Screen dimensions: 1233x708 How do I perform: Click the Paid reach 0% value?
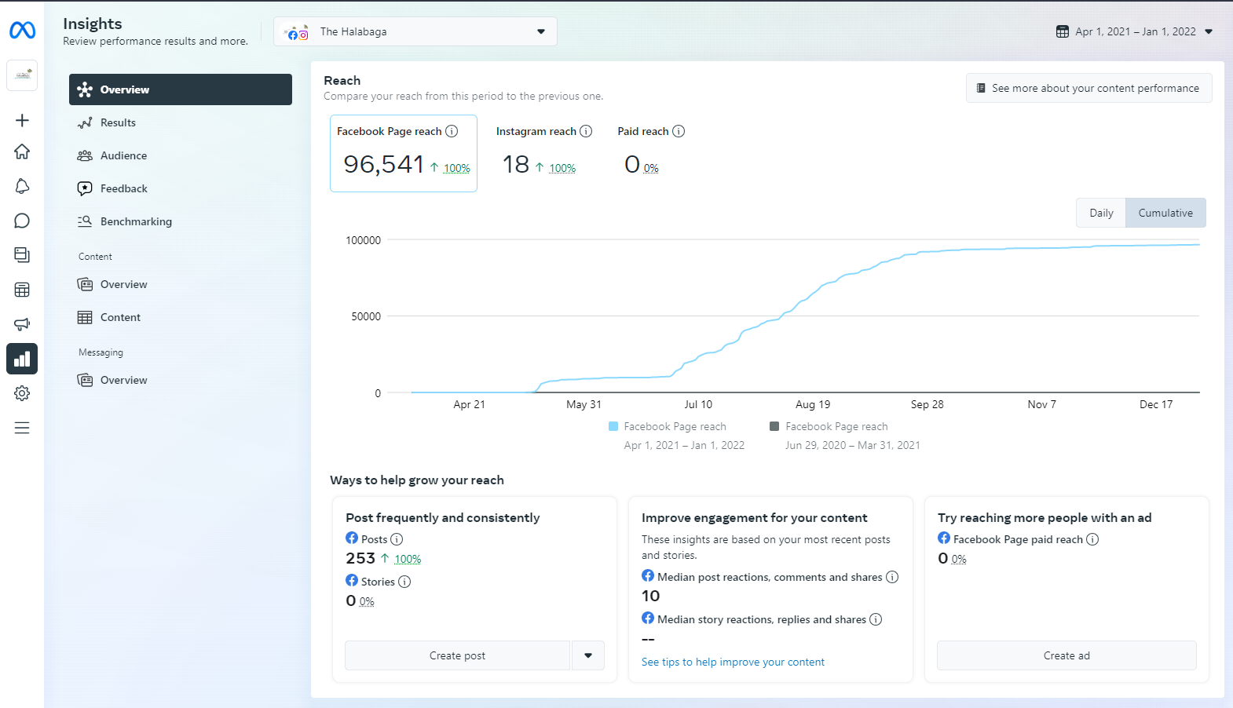tap(651, 168)
